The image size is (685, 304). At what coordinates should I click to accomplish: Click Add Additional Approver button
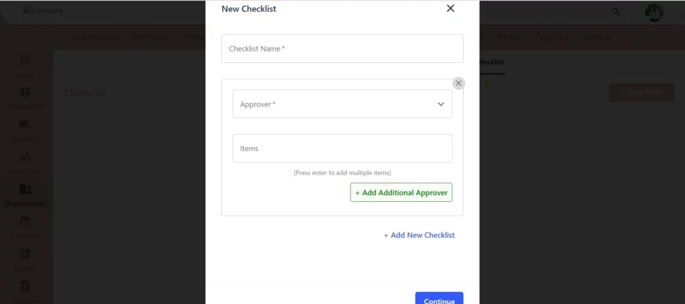401,192
